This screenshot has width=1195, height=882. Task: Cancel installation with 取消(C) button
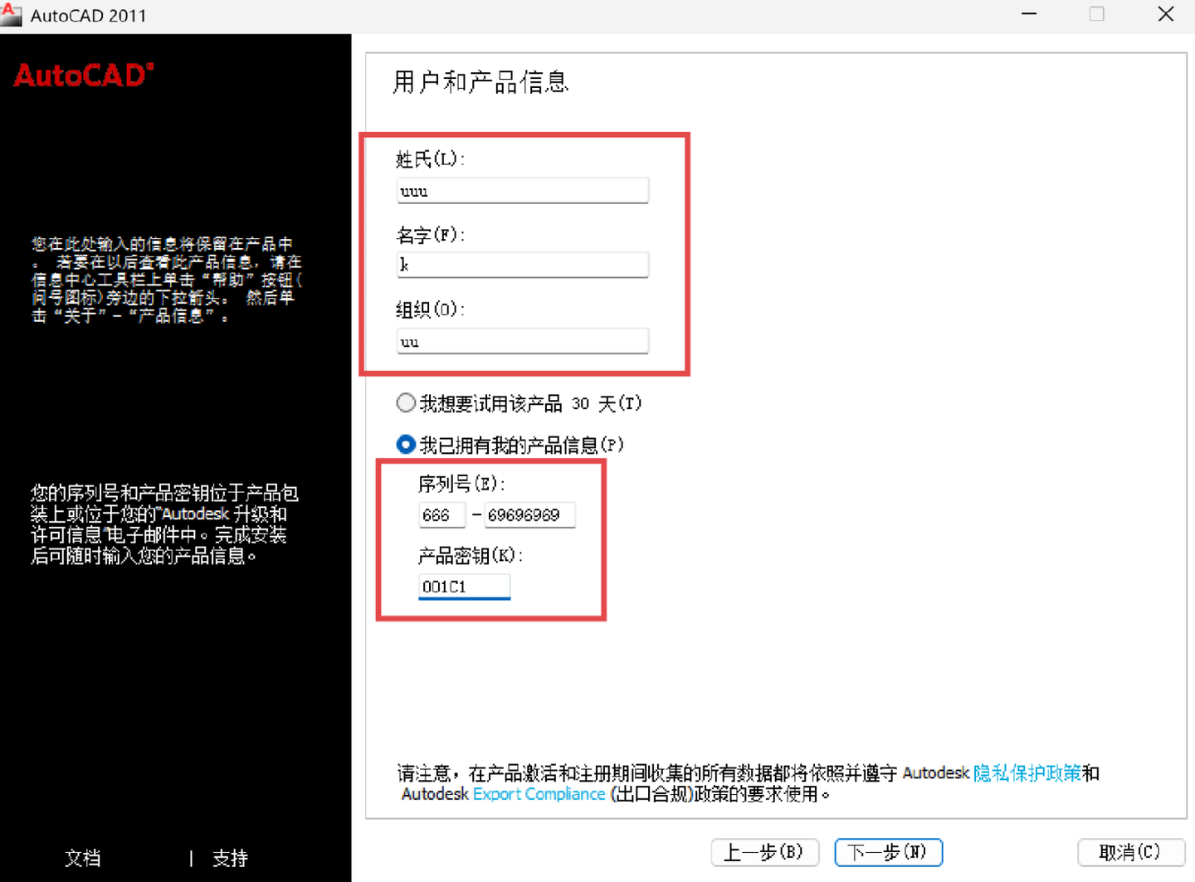[x=1131, y=852]
